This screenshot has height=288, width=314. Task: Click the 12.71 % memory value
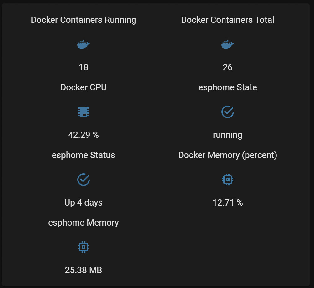pos(228,203)
